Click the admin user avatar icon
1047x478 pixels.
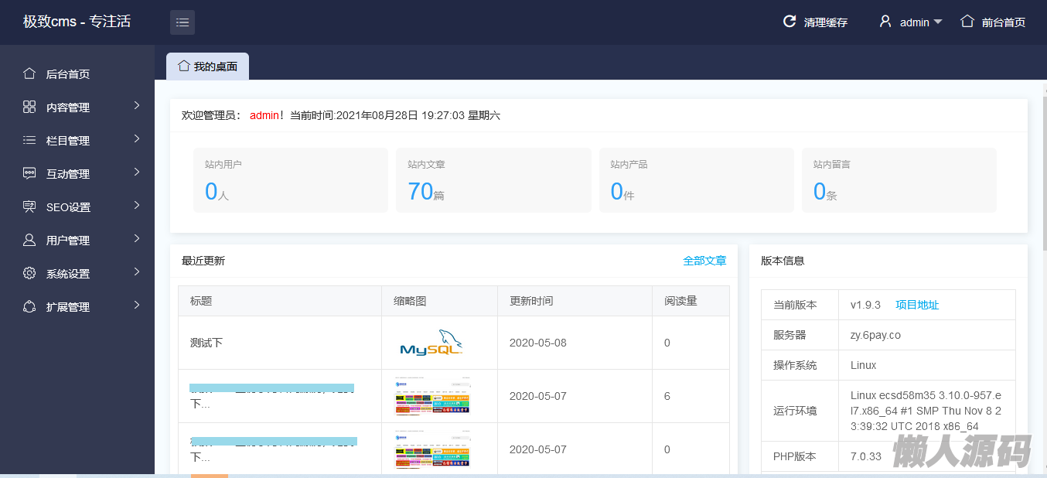(885, 22)
